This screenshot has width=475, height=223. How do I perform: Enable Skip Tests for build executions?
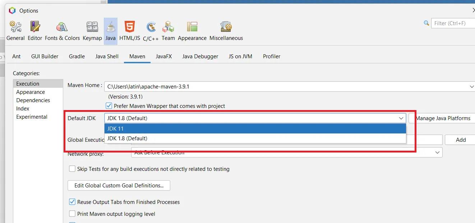pos(72,169)
